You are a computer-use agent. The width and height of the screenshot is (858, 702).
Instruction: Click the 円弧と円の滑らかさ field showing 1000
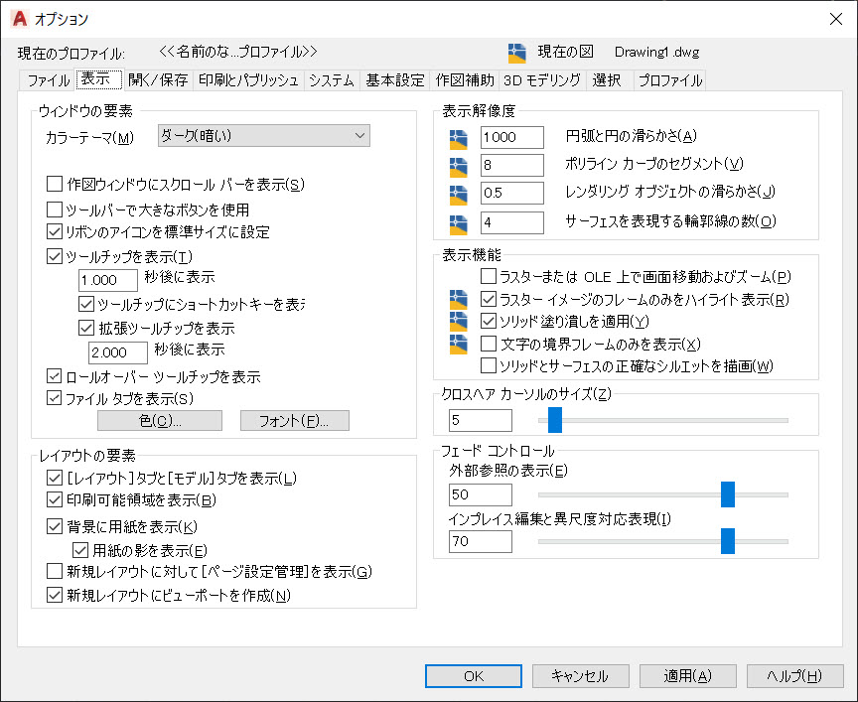pos(512,137)
